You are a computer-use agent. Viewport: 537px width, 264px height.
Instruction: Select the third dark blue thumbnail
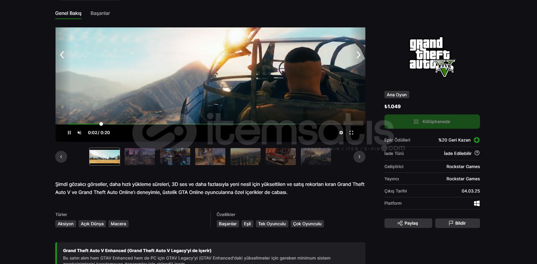(x=175, y=156)
